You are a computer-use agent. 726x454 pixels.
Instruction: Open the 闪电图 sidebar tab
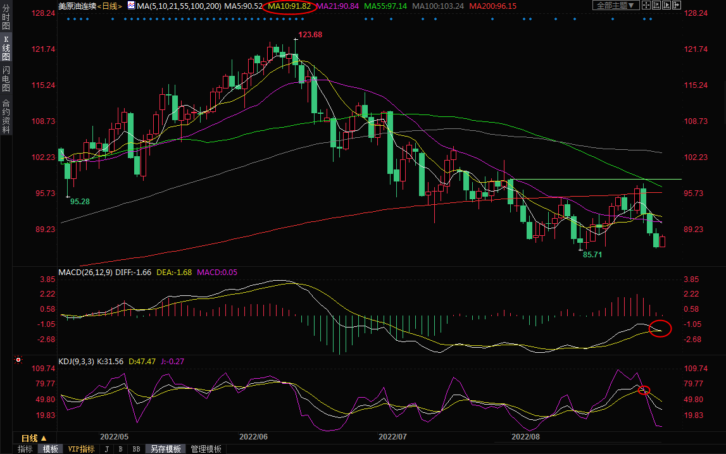click(6, 79)
